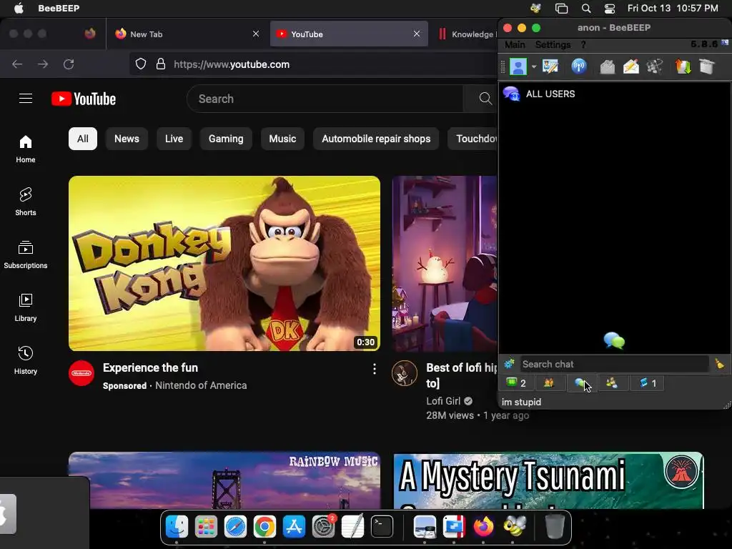Reload the page in Firefox
The height and width of the screenshot is (549, 732).
click(69, 64)
